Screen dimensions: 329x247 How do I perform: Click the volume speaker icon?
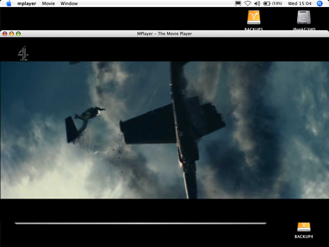(x=257, y=3)
